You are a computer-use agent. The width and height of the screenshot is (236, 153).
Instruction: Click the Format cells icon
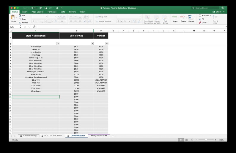(191, 17)
